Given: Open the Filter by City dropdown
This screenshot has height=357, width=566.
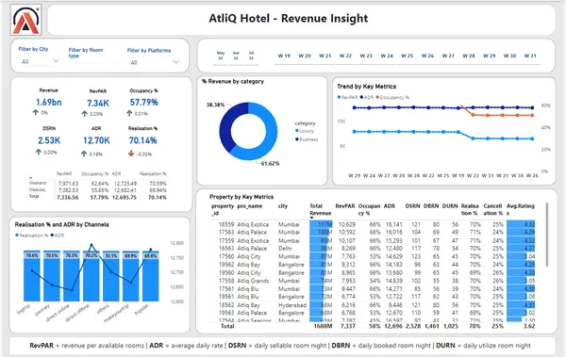Looking at the screenshot, I should point(40,61).
